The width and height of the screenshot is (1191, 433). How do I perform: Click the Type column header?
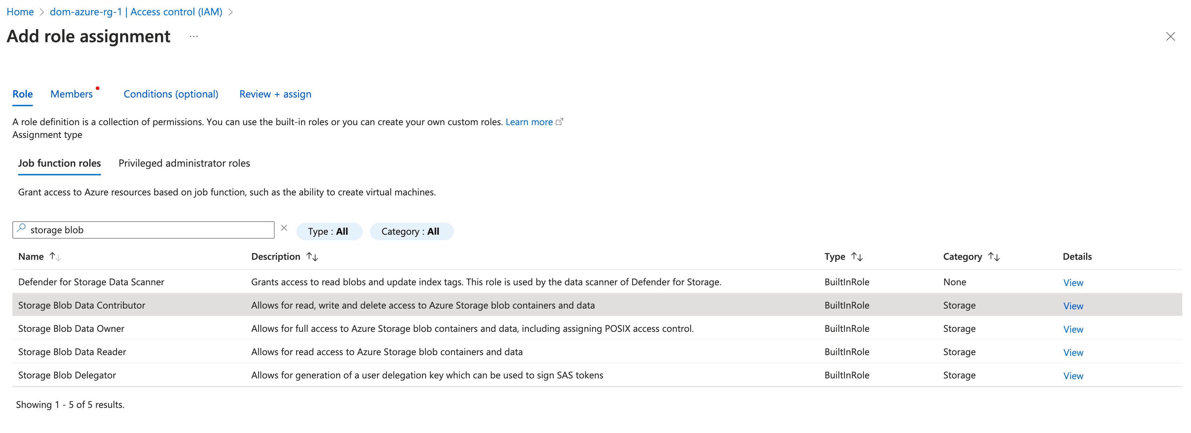(834, 257)
